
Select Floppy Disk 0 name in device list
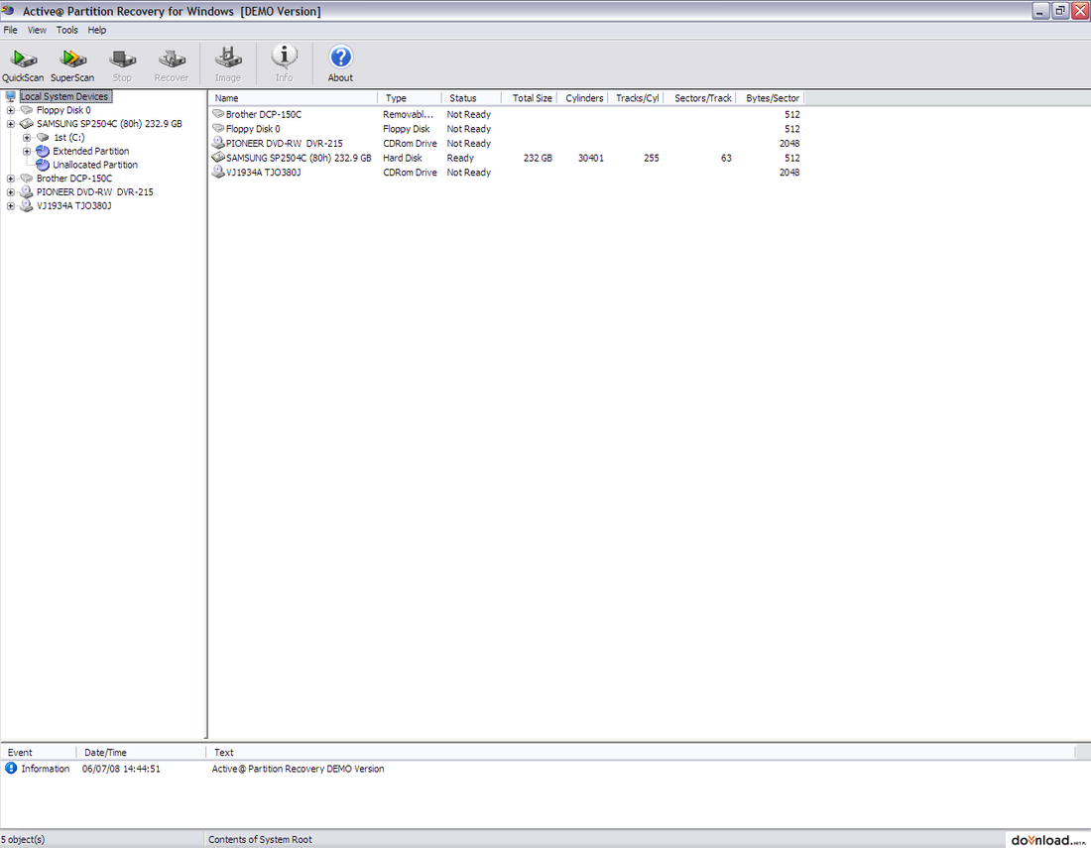pos(253,129)
